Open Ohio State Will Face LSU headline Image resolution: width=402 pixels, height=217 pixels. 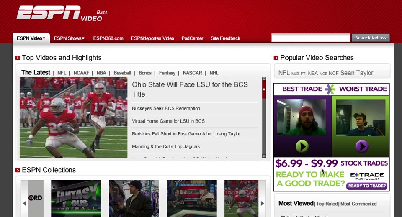pyautogui.click(x=190, y=89)
